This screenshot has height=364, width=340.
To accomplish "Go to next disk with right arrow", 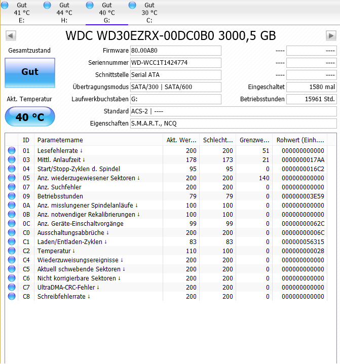I will 331,36.
